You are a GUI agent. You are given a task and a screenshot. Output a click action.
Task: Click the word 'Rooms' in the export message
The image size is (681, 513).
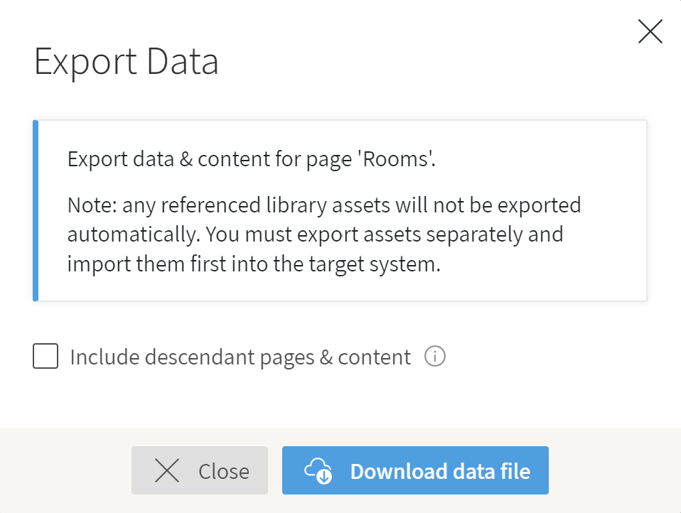click(x=396, y=159)
